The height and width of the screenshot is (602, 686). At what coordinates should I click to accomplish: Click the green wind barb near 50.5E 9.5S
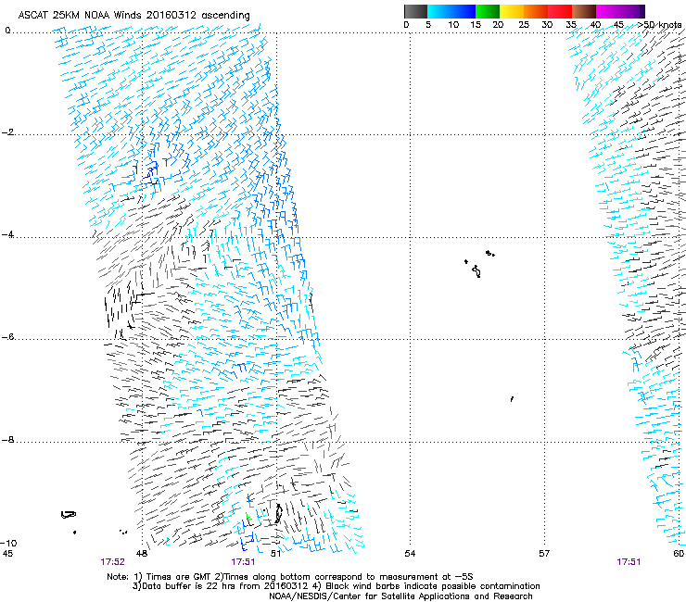pyautogui.click(x=248, y=517)
